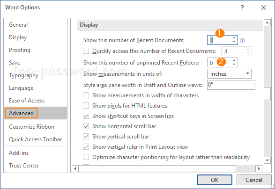This screenshot has height=189, width=275.
Task: Select the Proofing category
Action: [20, 50]
